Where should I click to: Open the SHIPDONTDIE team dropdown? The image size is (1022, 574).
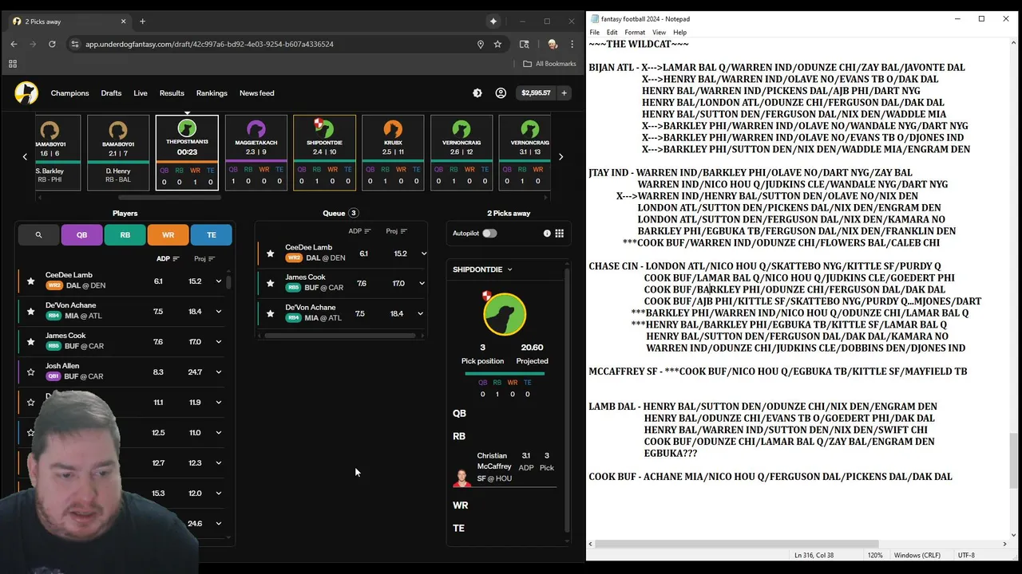pos(483,269)
